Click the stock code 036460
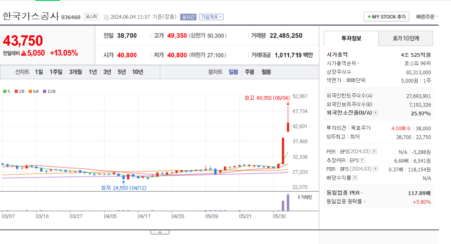Screen dimensions: 451x244 71,17
